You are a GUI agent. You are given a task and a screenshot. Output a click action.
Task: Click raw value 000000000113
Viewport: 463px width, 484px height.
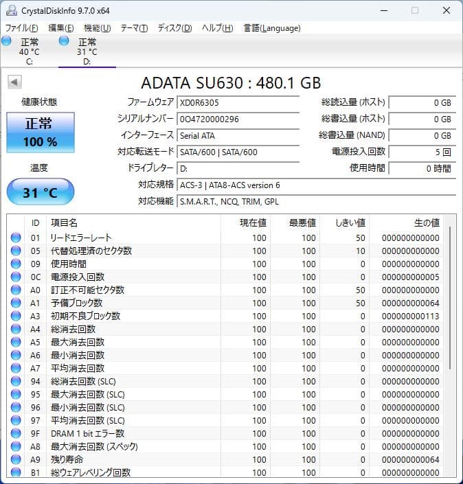tap(411, 316)
